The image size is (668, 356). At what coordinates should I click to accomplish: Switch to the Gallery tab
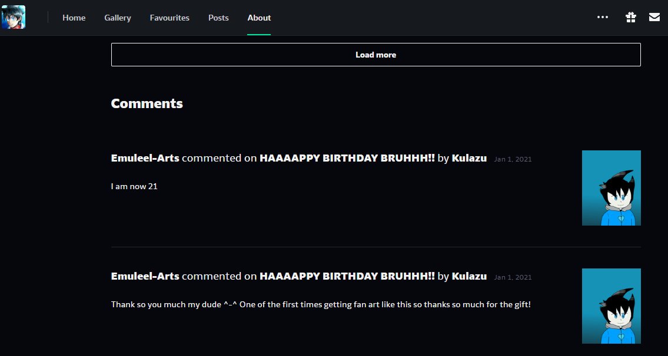[x=118, y=18]
